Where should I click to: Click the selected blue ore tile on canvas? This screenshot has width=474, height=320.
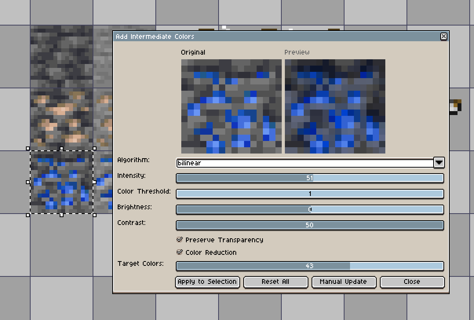62,182
